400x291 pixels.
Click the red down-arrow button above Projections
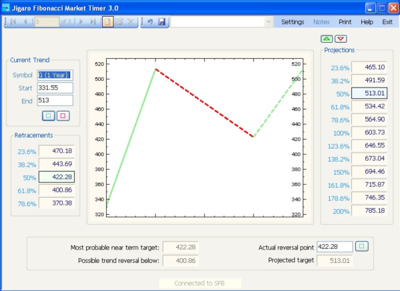tap(340, 39)
